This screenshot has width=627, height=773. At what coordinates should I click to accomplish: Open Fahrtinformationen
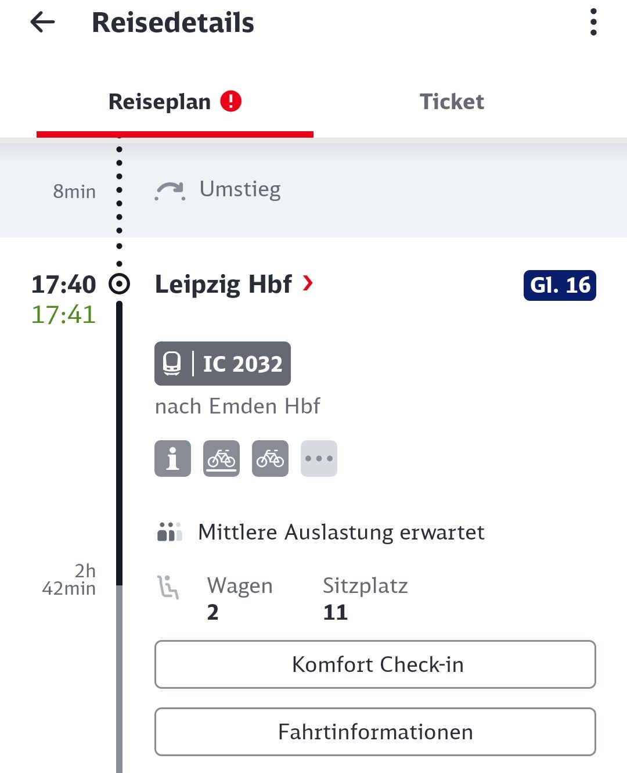point(375,732)
